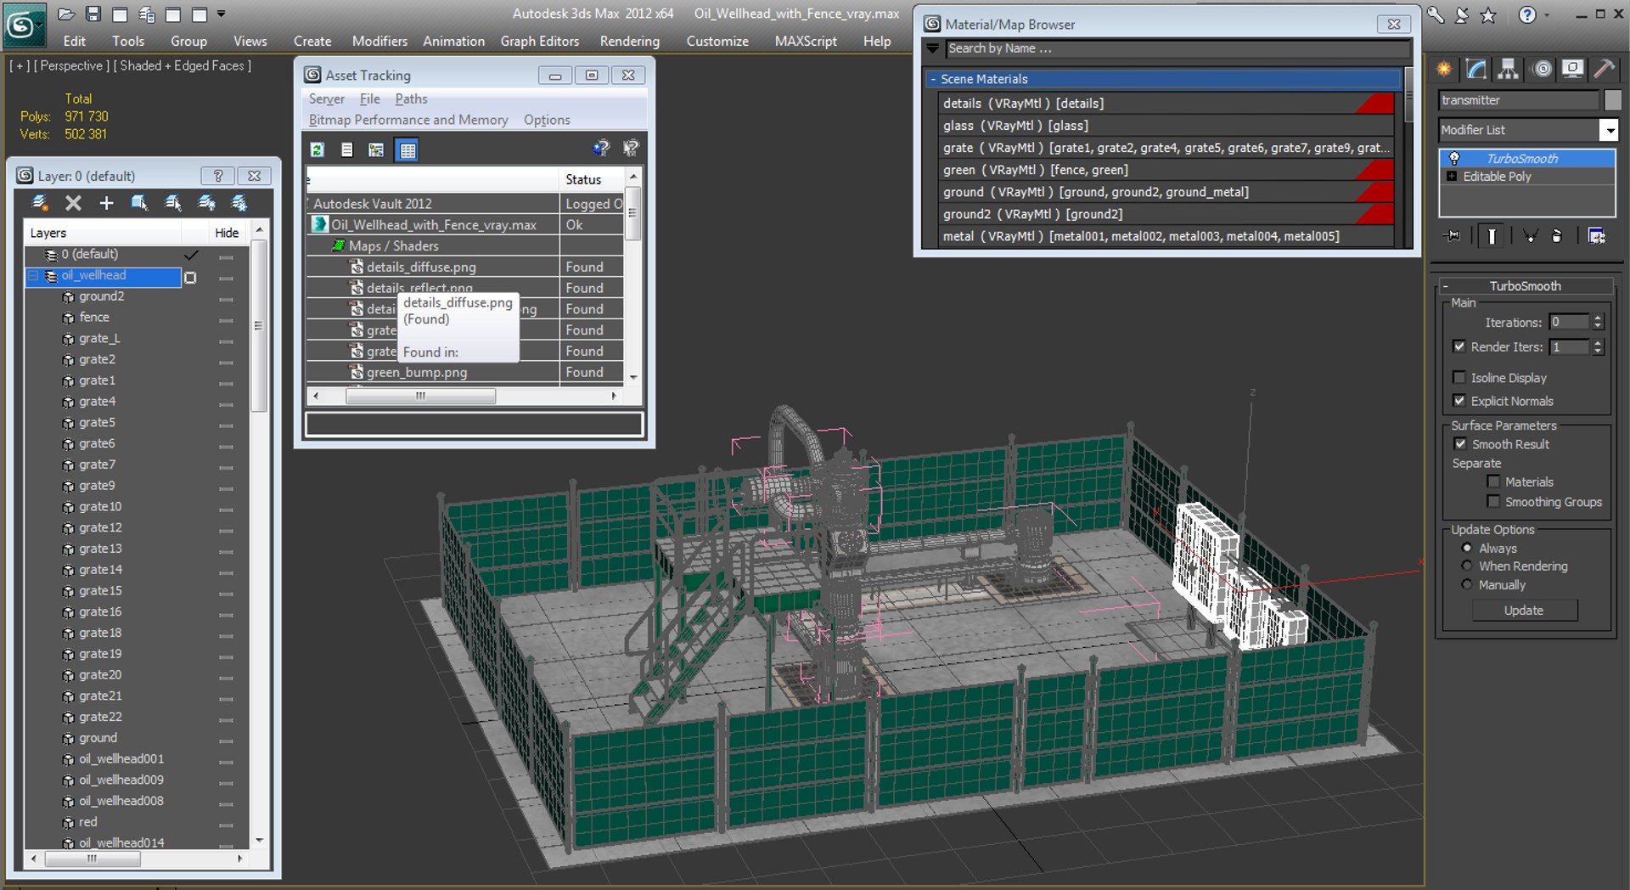1630x890 pixels.
Task: Toggle the Render Iters checkbox
Action: [x=1459, y=346]
